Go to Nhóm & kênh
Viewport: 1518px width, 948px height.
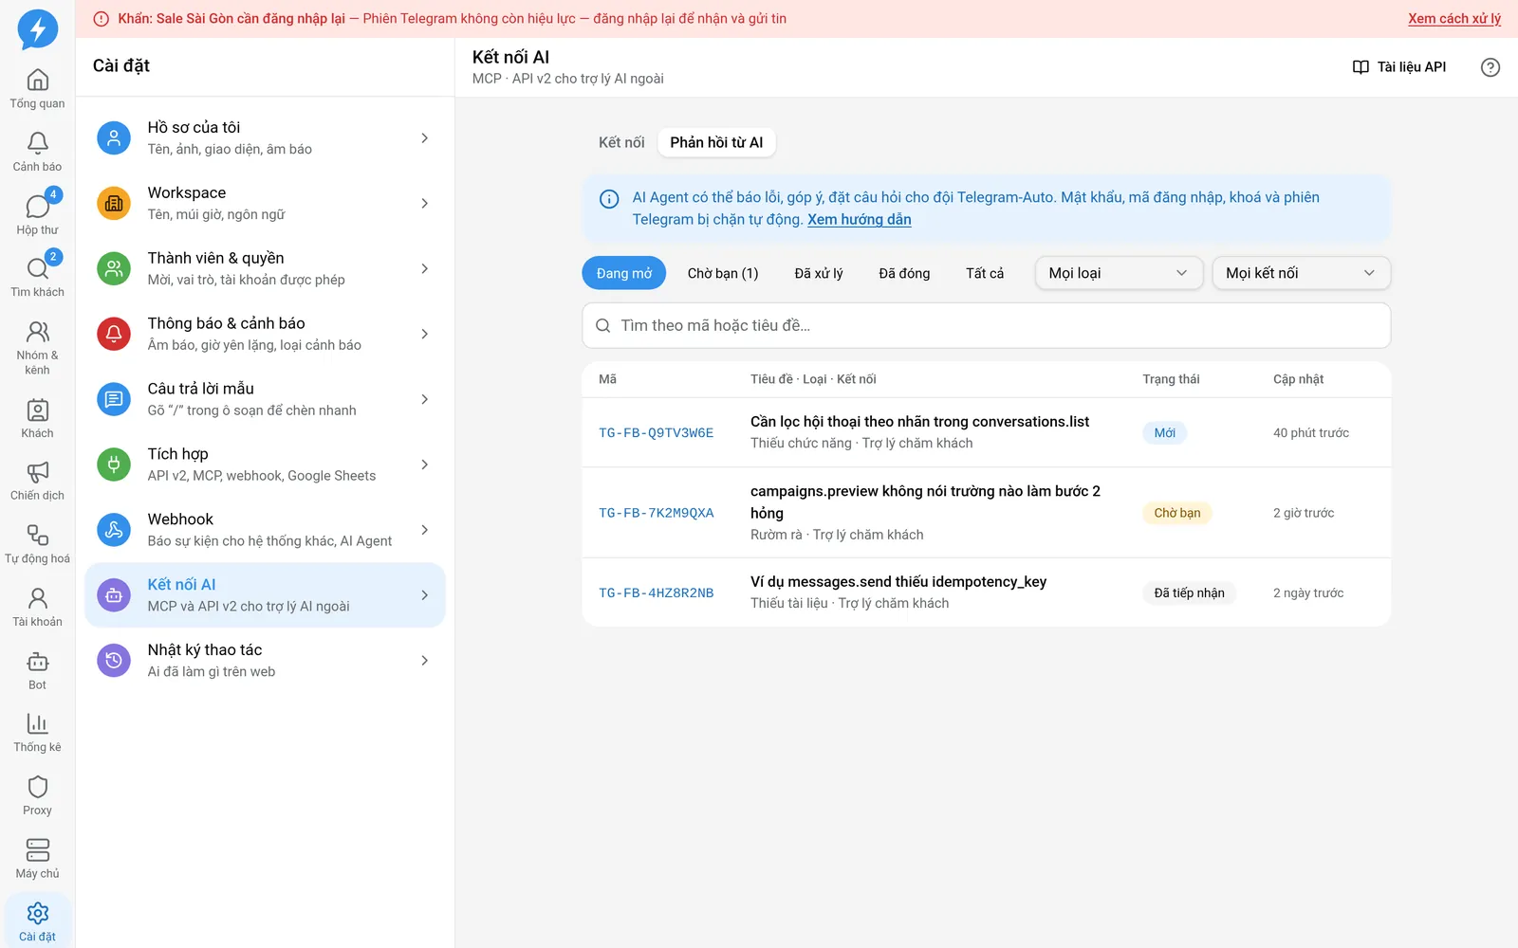click(x=37, y=348)
